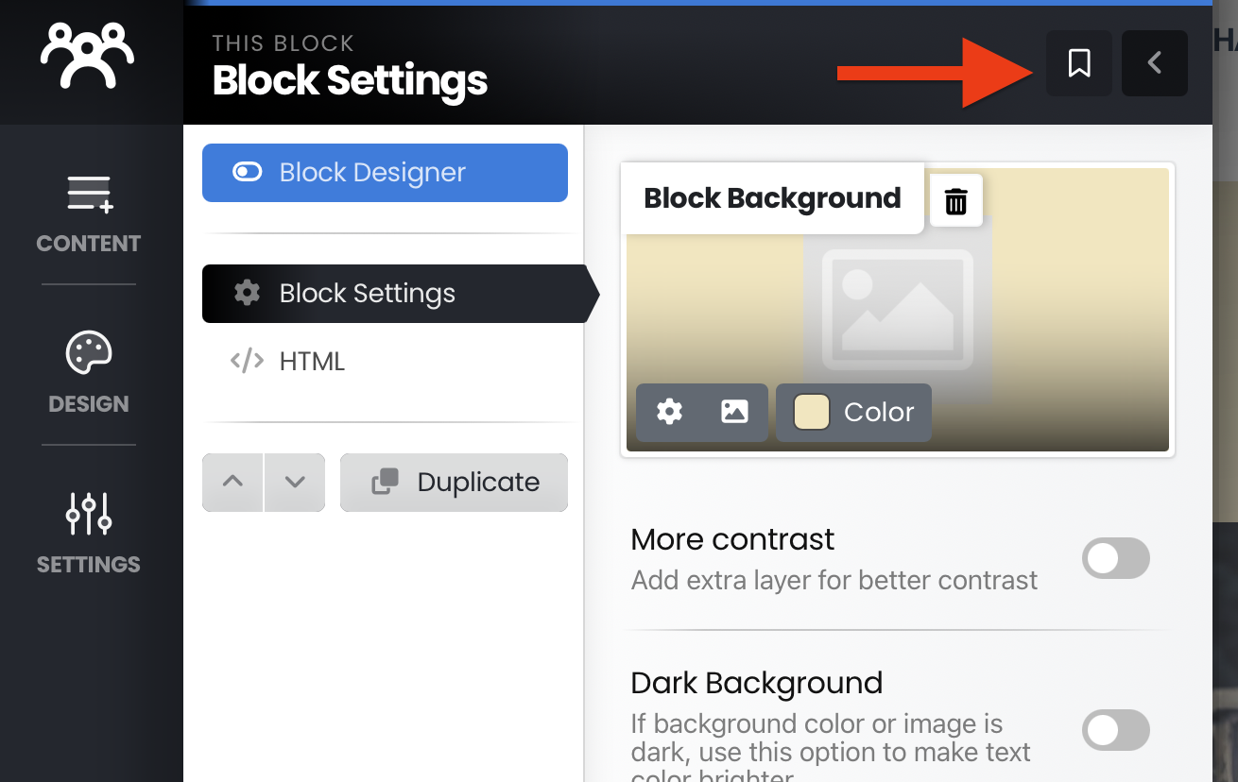Move block down with arrow

pos(295,483)
